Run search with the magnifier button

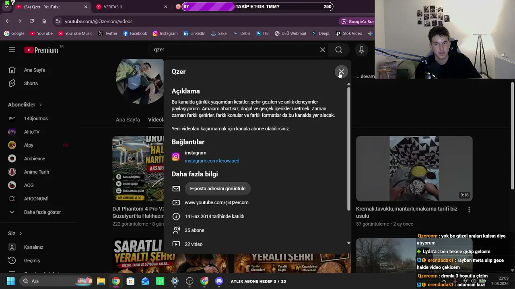click(339, 50)
